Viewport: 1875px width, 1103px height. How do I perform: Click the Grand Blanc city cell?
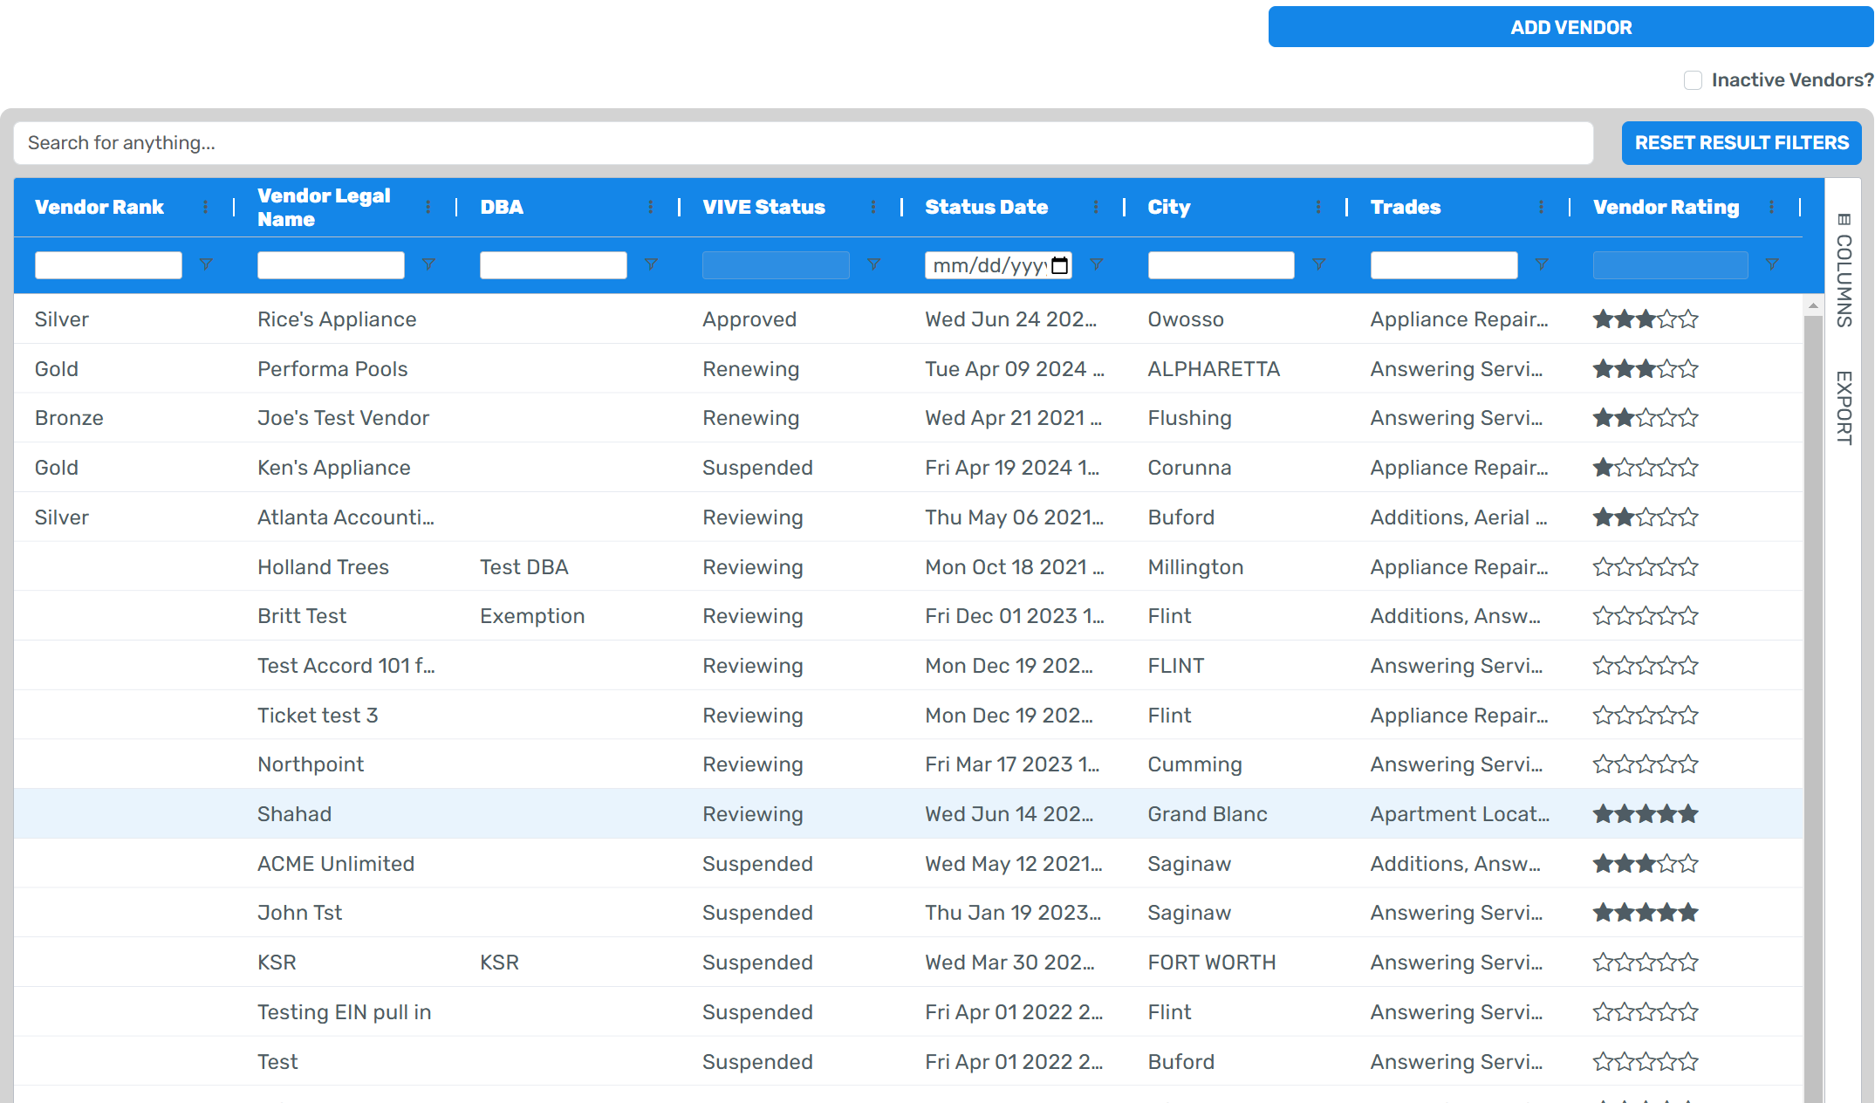click(x=1207, y=814)
